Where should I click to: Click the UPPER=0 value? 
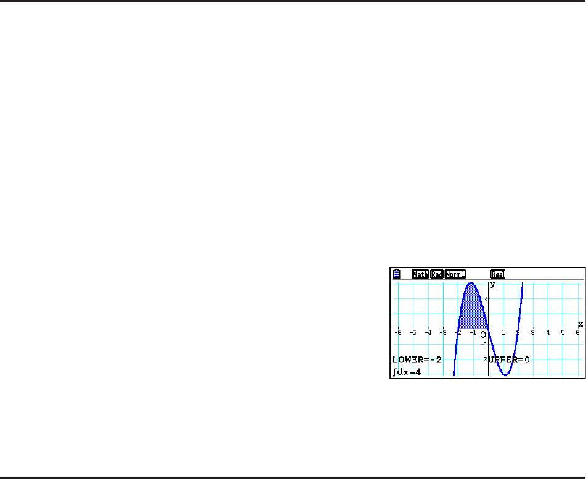[509, 360]
